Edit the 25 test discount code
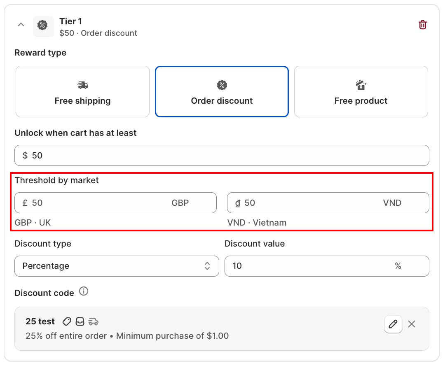The height and width of the screenshot is (368, 445). pos(393,324)
